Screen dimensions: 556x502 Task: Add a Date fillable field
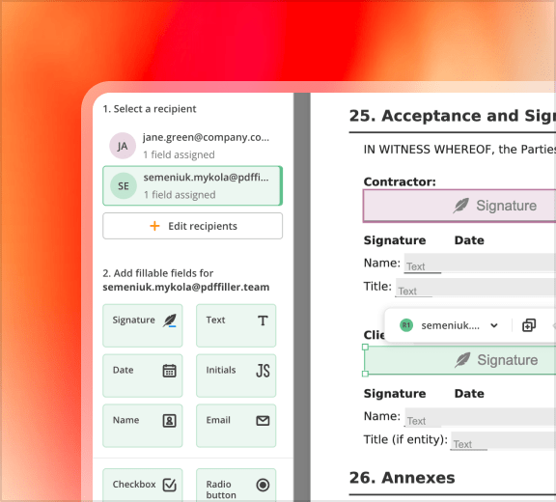[x=143, y=376]
